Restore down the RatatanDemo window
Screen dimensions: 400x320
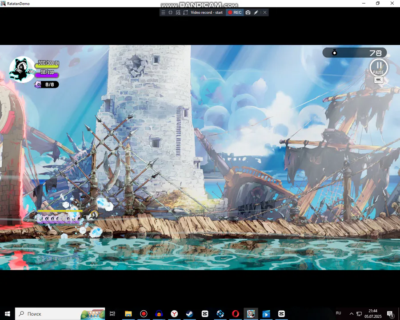click(x=378, y=3)
